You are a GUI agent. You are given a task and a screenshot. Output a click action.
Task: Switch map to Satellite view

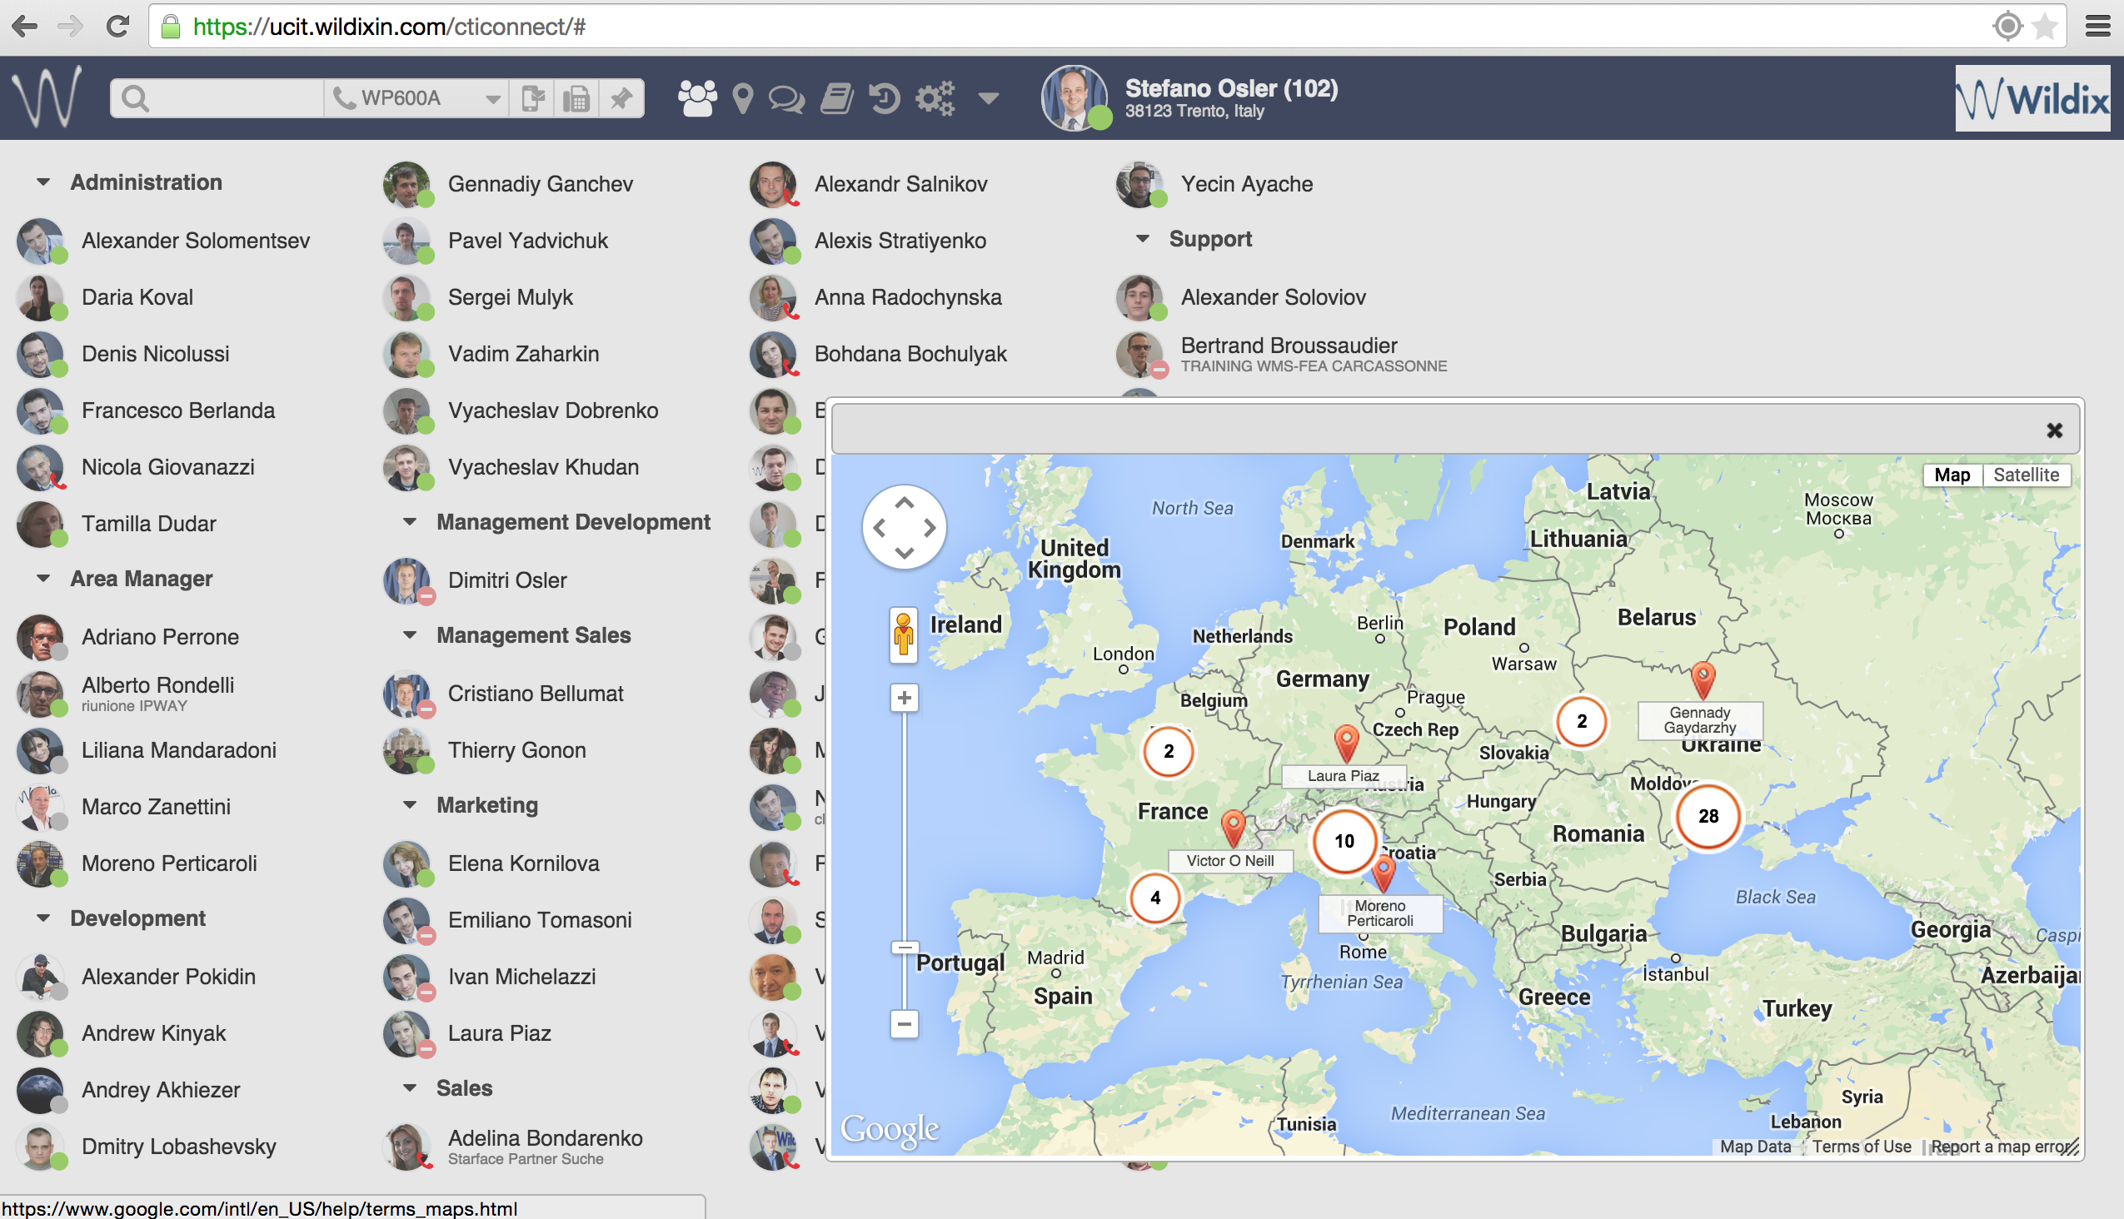[2024, 475]
